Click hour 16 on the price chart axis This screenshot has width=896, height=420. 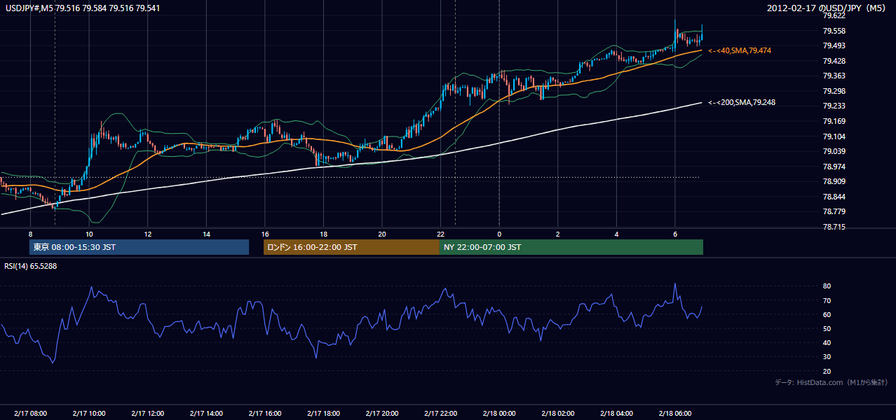264,234
